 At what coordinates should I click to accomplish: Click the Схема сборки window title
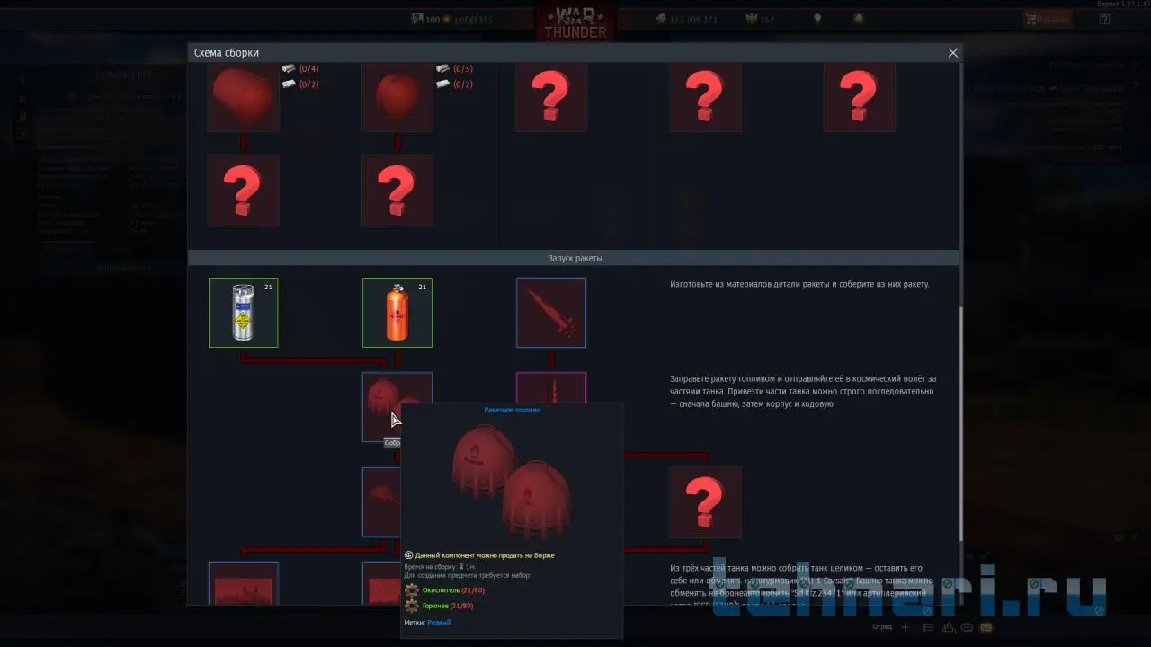click(x=227, y=53)
